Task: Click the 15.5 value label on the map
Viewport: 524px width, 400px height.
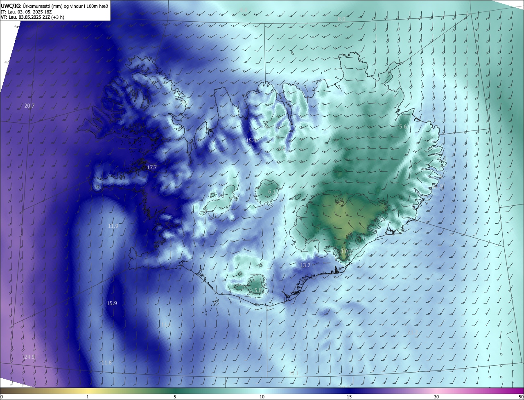Action: point(251,140)
